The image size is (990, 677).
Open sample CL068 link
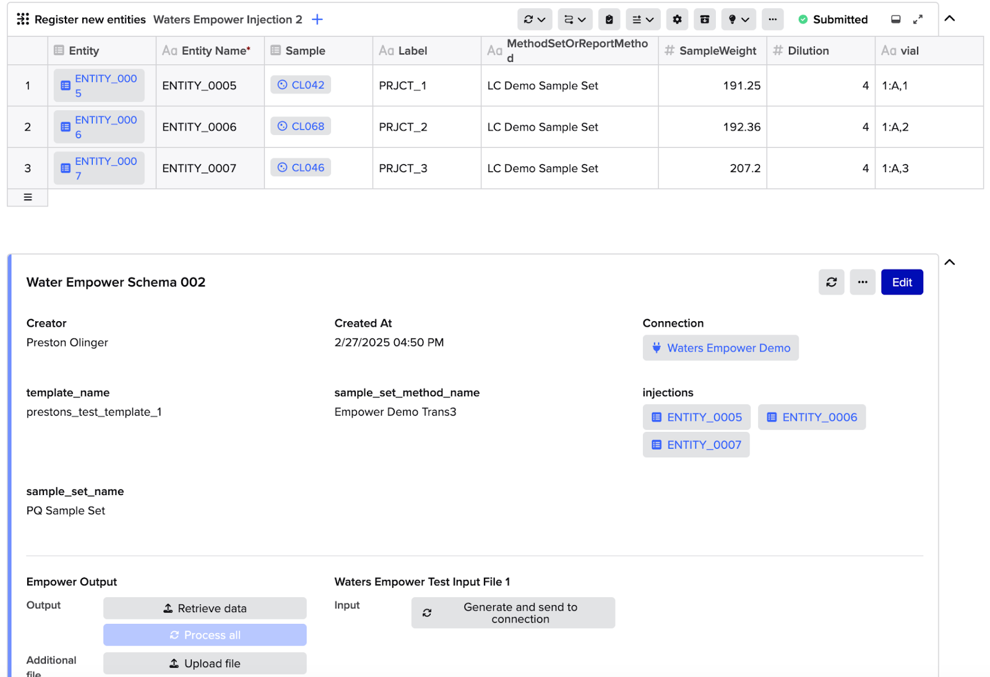pyautogui.click(x=301, y=126)
